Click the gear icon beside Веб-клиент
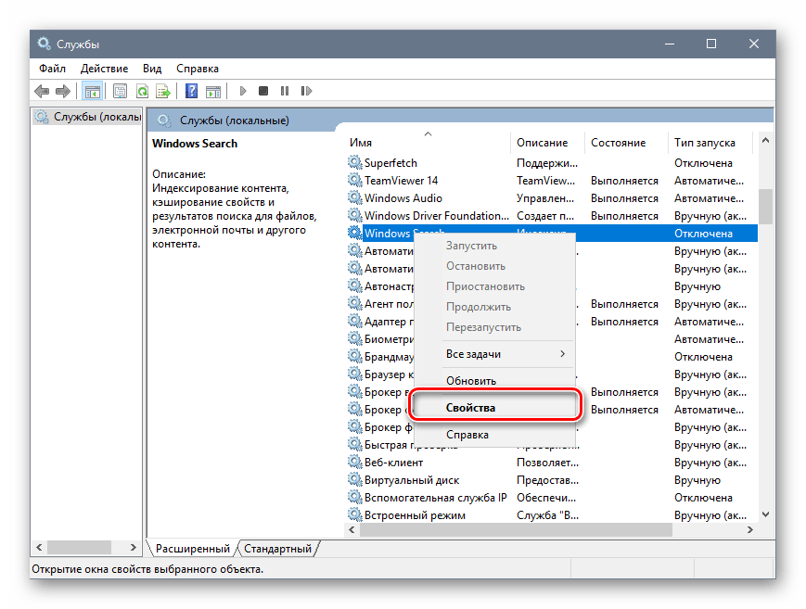This screenshot has width=806, height=609. pyautogui.click(x=354, y=462)
